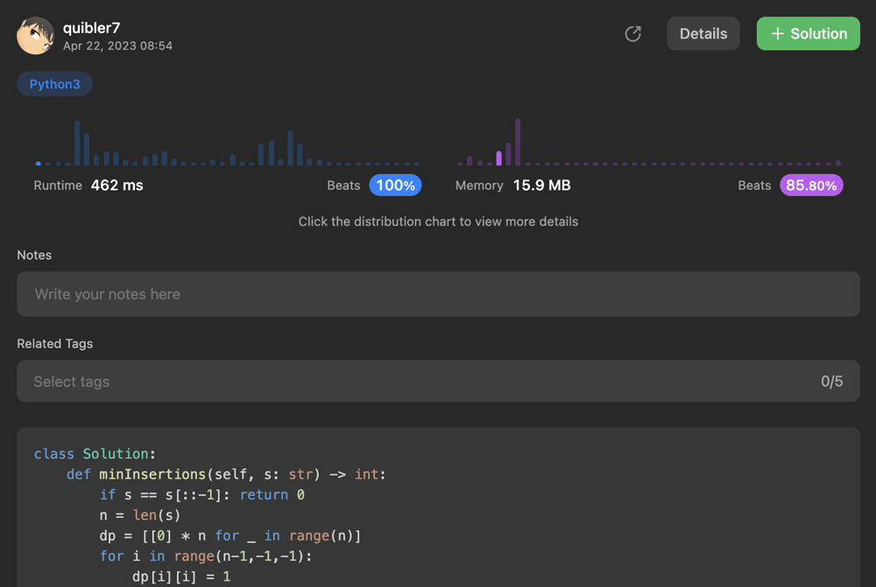Open the Details view
This screenshot has height=587, width=876.
(x=703, y=34)
